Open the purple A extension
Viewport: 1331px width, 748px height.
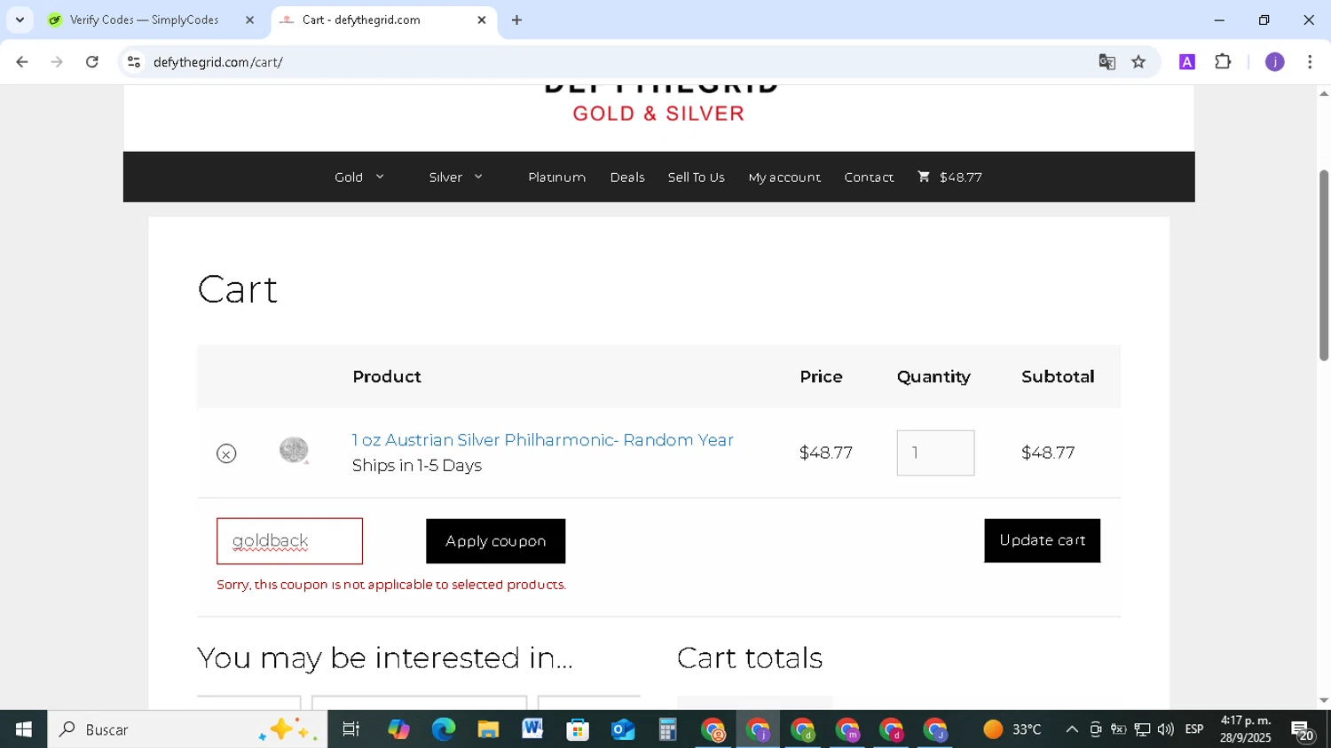pyautogui.click(x=1187, y=62)
